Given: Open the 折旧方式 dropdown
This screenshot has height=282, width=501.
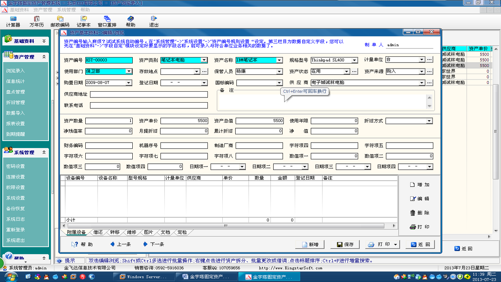Looking at the screenshot, I should tap(429, 121).
